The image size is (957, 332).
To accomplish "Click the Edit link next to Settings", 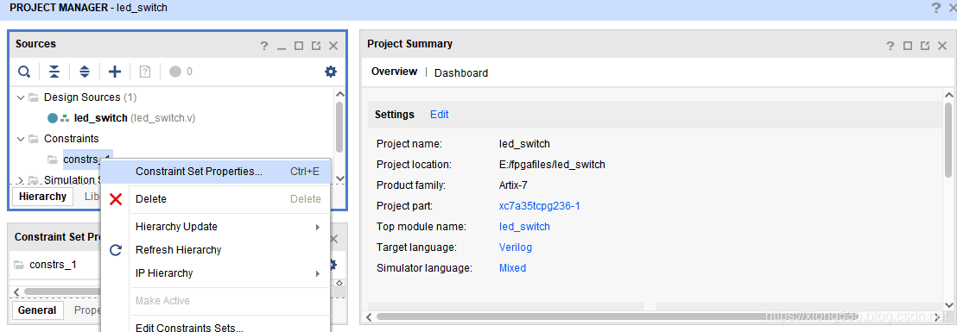I will [x=440, y=115].
